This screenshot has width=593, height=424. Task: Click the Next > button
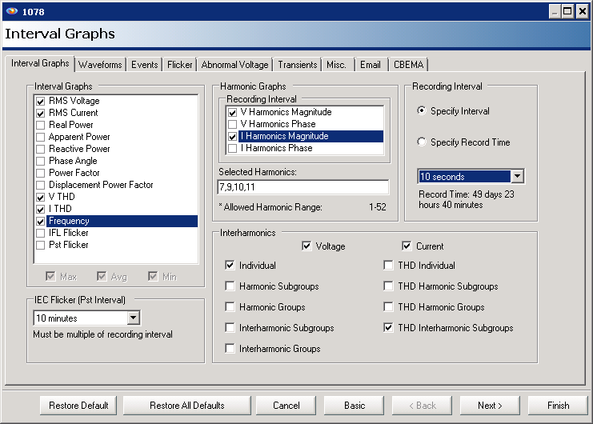pos(490,406)
